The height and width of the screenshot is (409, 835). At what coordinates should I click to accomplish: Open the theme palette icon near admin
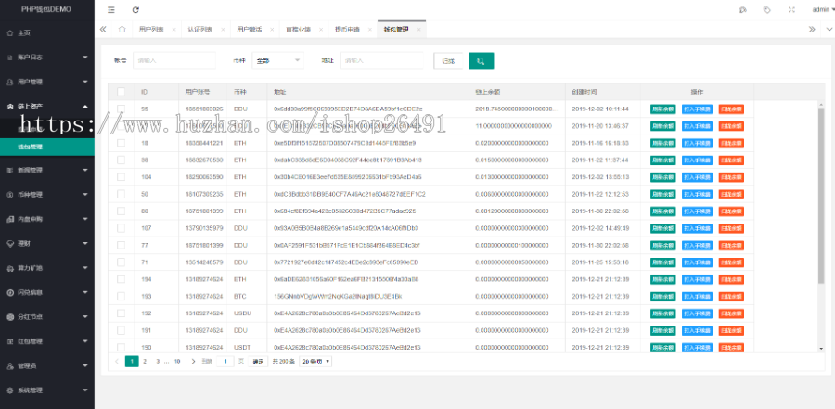click(x=743, y=9)
